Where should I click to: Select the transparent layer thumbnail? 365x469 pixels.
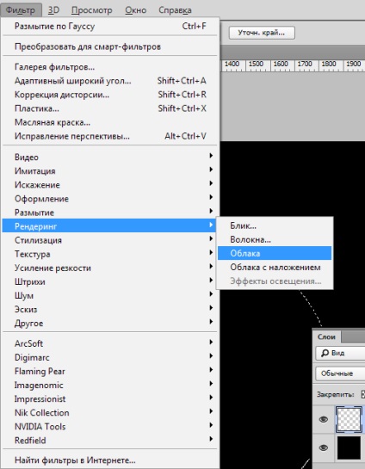pyautogui.click(x=349, y=419)
